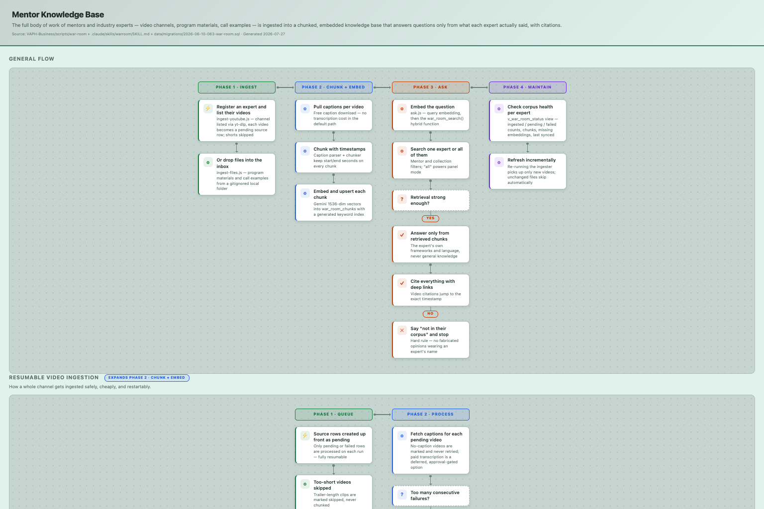Click the gear icon on Pull captions per video card
This screenshot has height=509, width=764.
305,108
